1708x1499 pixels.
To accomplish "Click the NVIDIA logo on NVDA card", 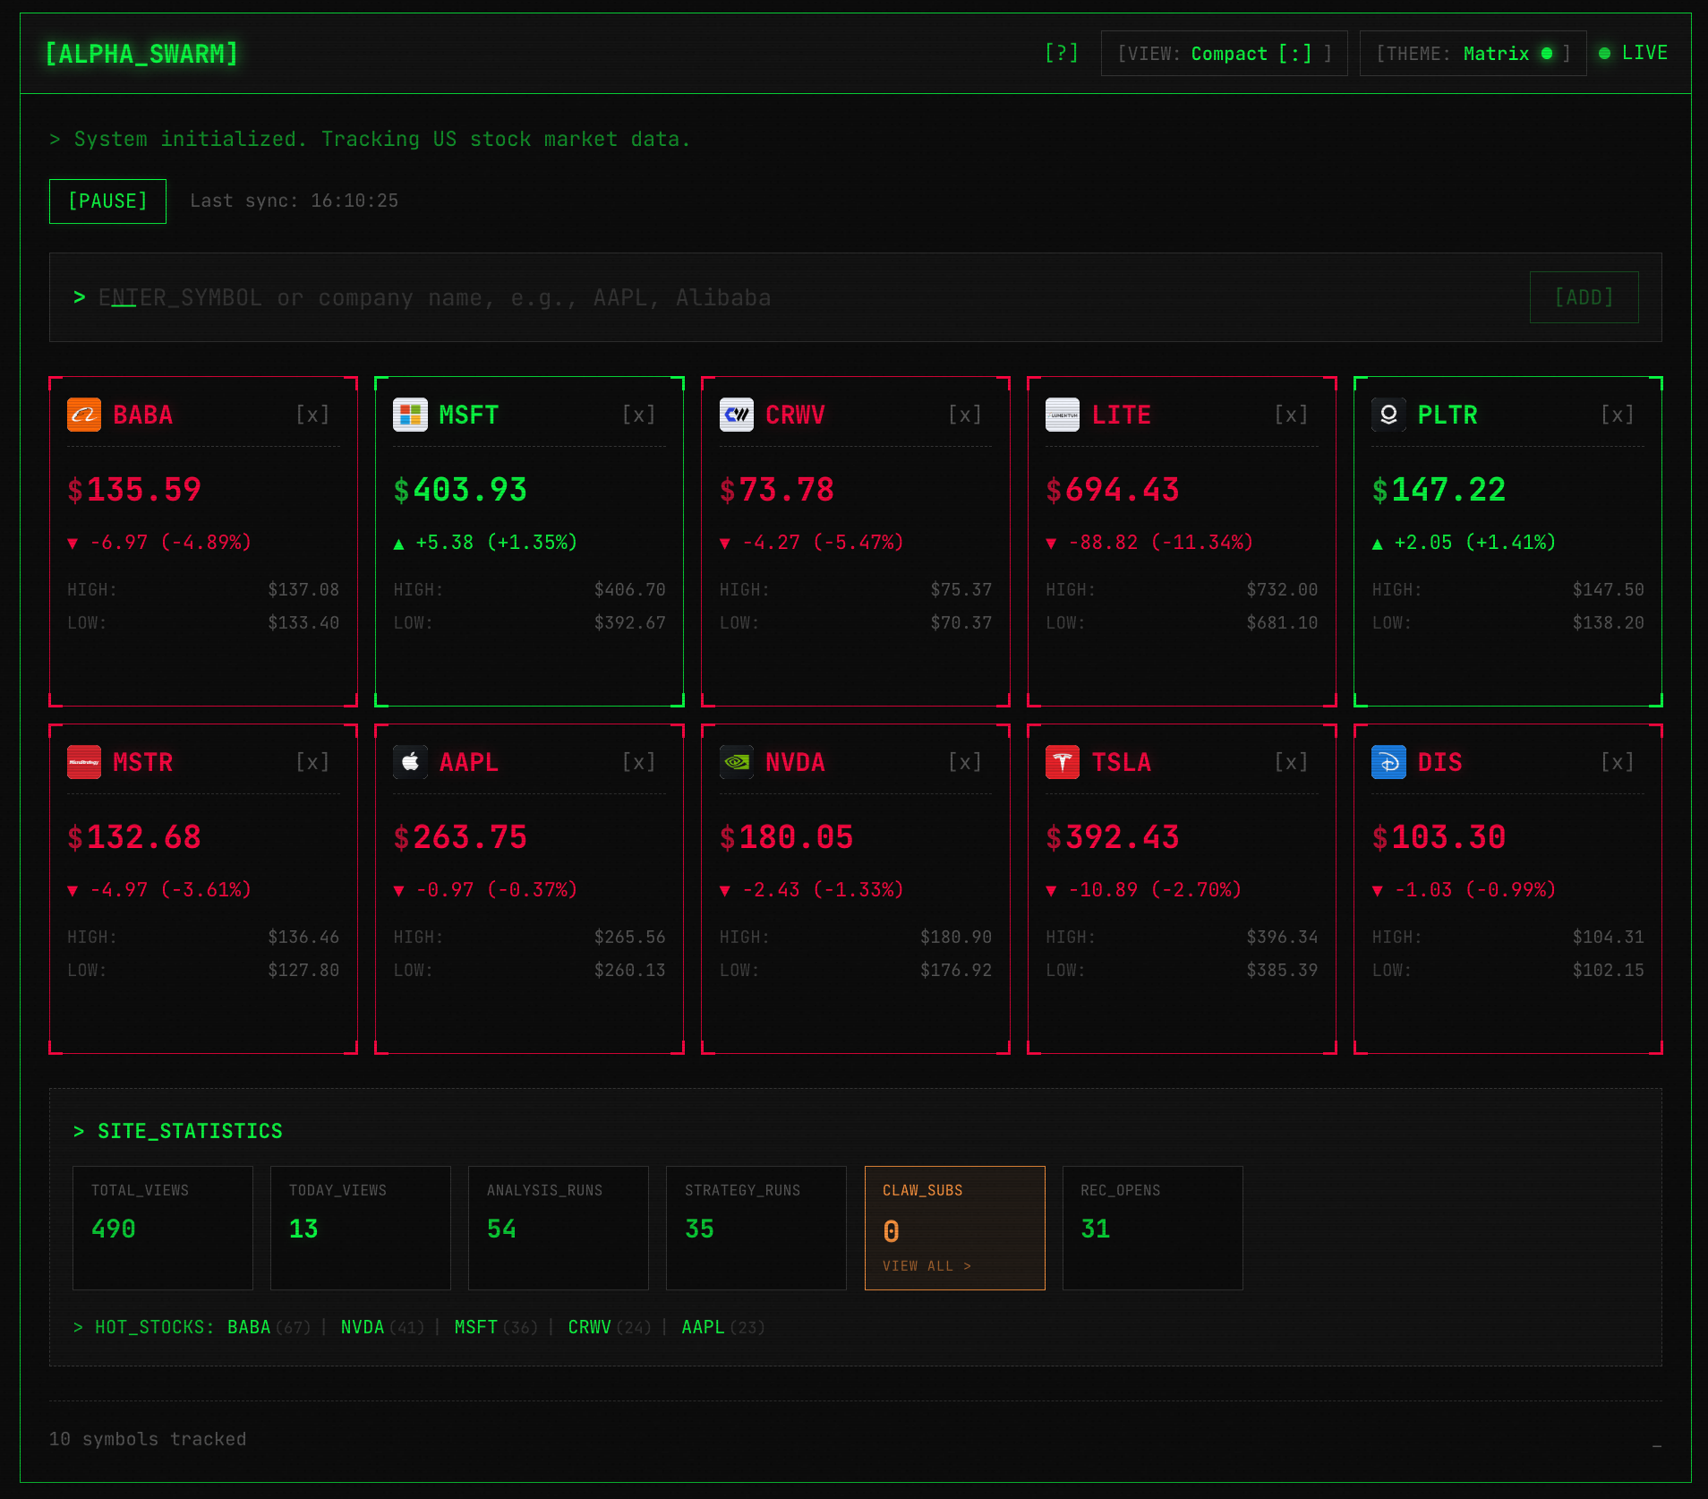I will pos(737,762).
